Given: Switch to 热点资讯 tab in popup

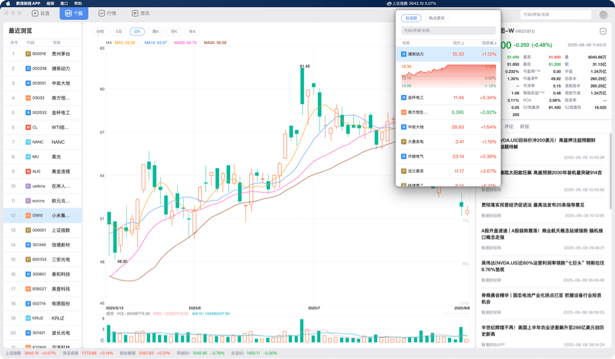Looking at the screenshot, I should click(x=437, y=18).
